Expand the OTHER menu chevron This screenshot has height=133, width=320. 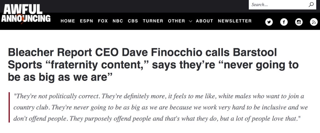point(191,21)
